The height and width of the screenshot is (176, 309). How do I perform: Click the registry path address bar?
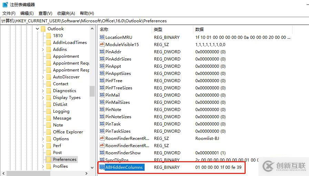click(x=154, y=21)
